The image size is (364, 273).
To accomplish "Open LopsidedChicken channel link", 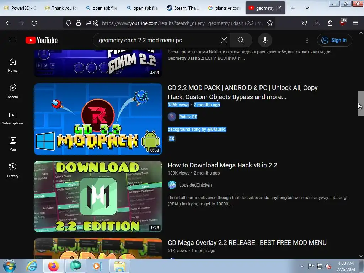I will [x=195, y=185].
